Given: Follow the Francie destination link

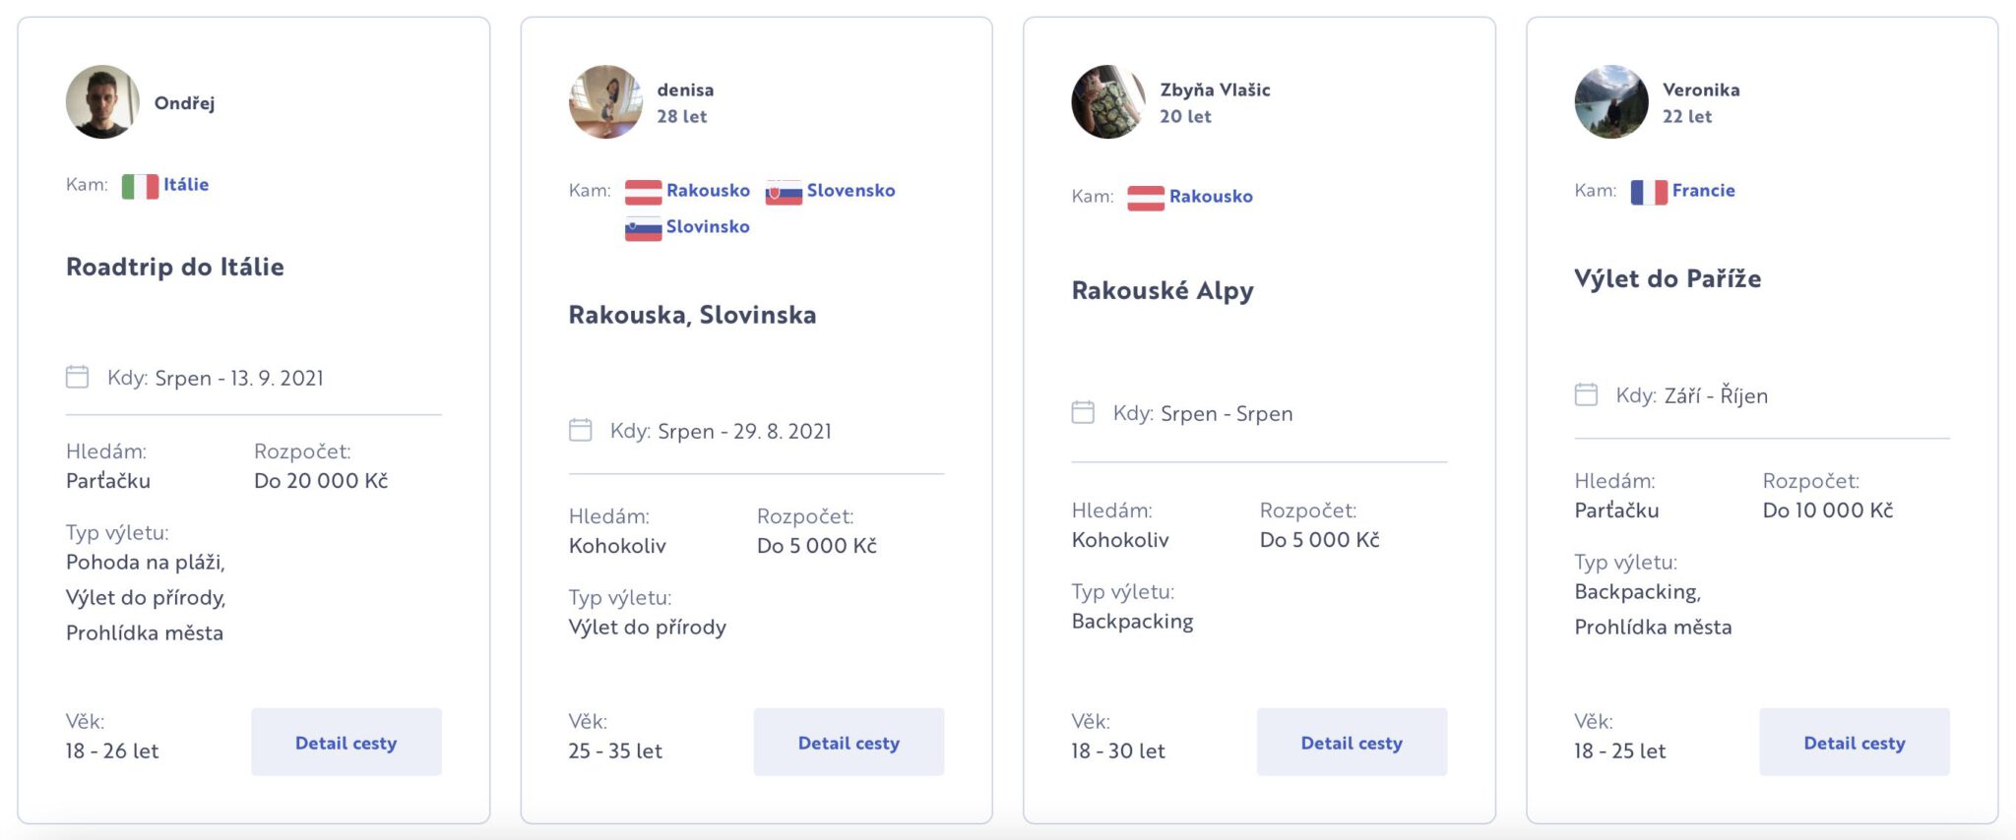Looking at the screenshot, I should point(1703,191).
